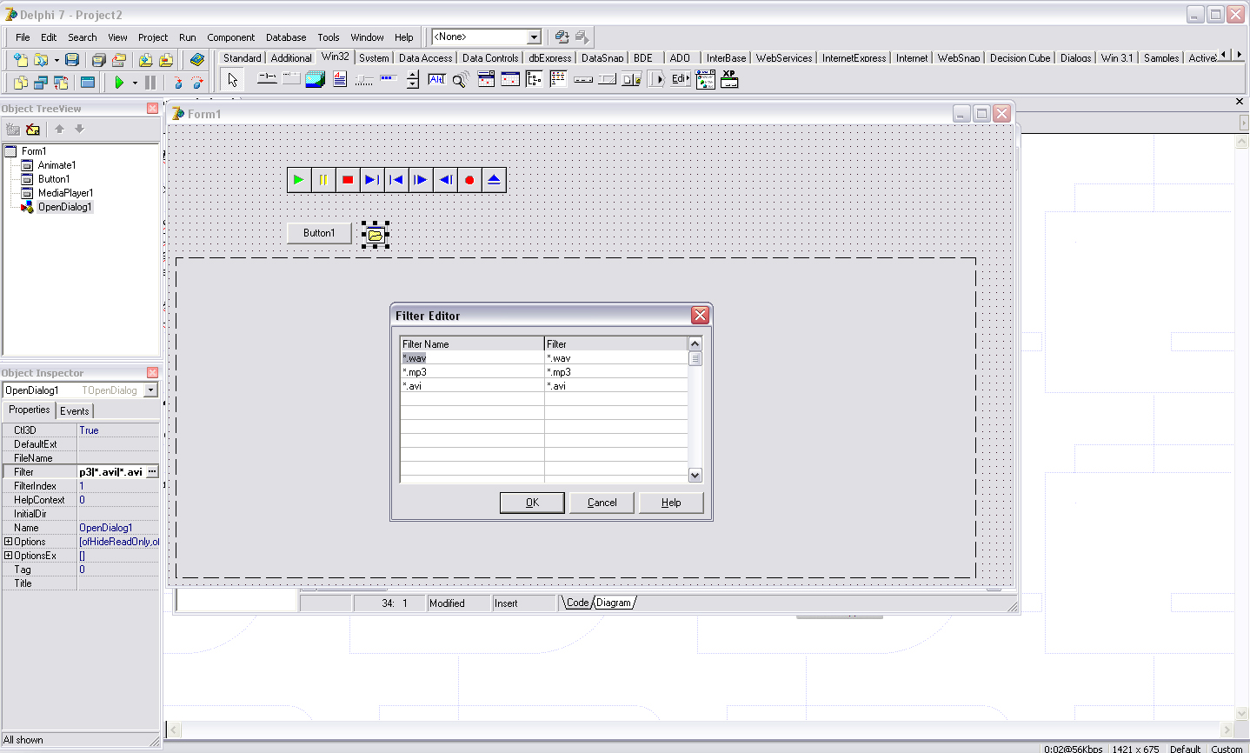Click Remove file from project icon
Viewport: 1250px width, 753px height.
[166, 60]
